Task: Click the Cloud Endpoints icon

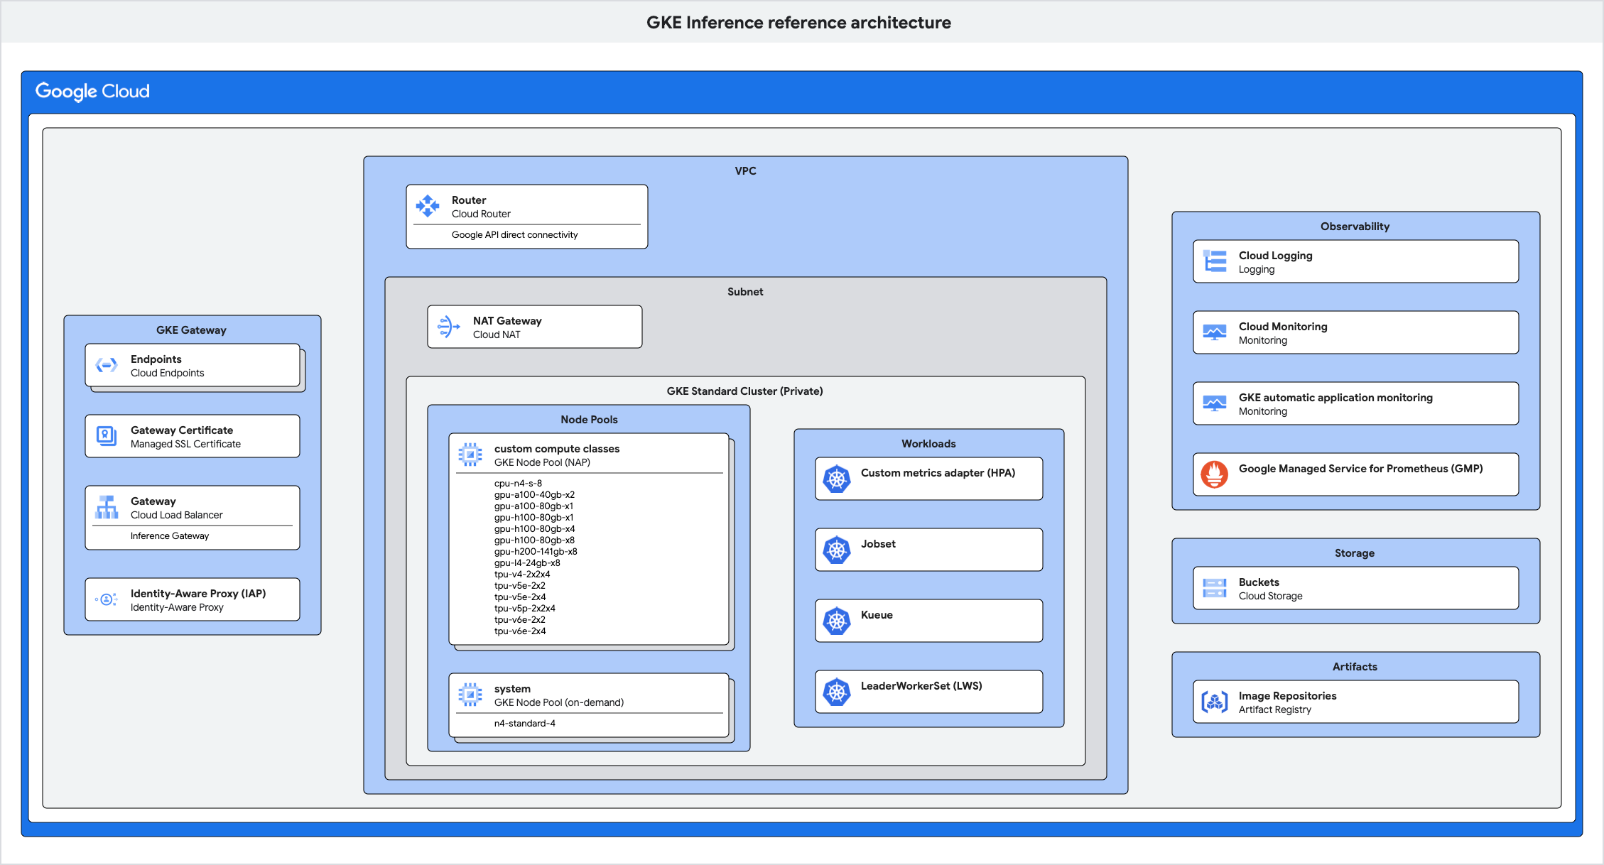Action: [107, 365]
